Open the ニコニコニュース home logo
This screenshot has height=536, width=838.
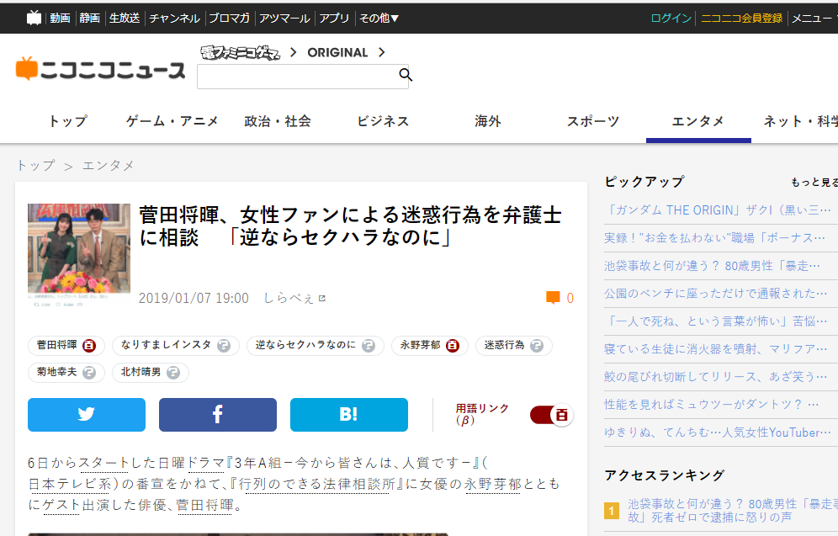(100, 69)
